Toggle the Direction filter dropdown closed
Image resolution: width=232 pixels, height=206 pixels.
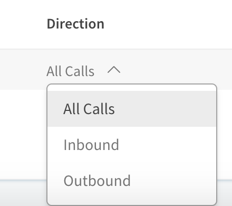pos(83,71)
